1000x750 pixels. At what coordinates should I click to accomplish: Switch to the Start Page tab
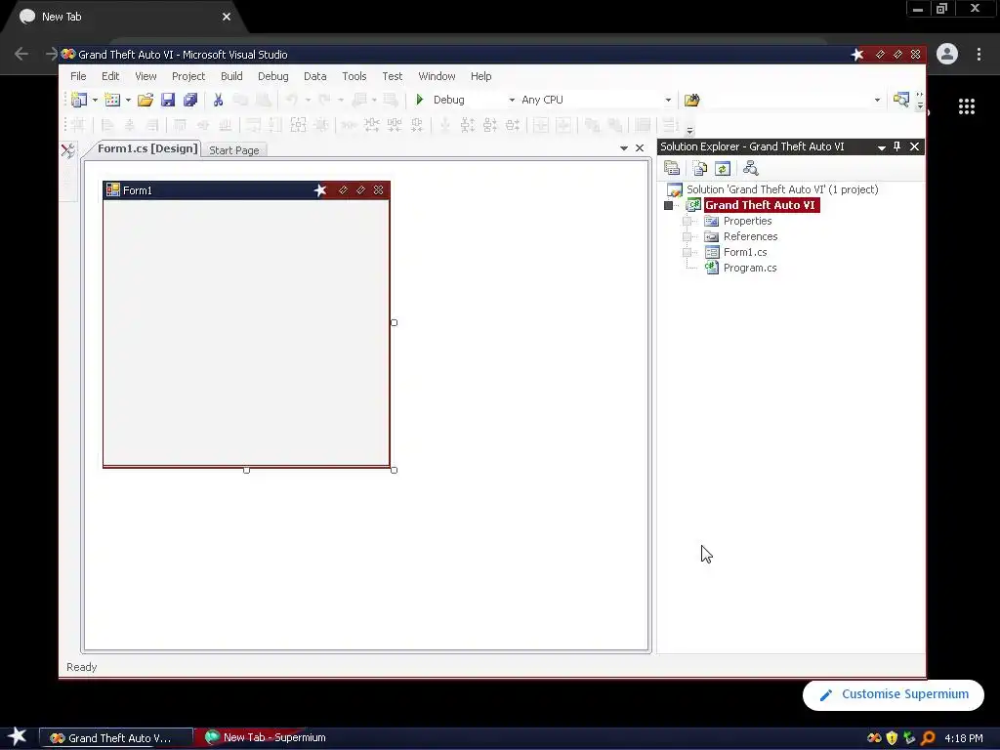pyautogui.click(x=234, y=150)
